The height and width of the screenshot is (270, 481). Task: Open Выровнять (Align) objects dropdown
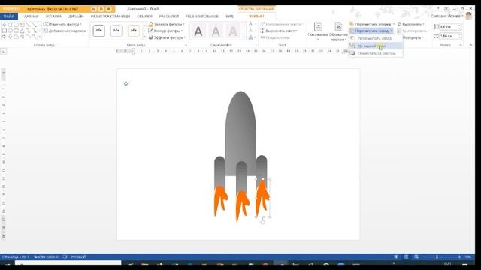tap(411, 24)
